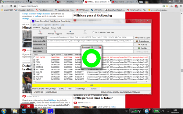Click the green Download OK circle
The width and height of the screenshot is (183, 114).
[x=91, y=58]
